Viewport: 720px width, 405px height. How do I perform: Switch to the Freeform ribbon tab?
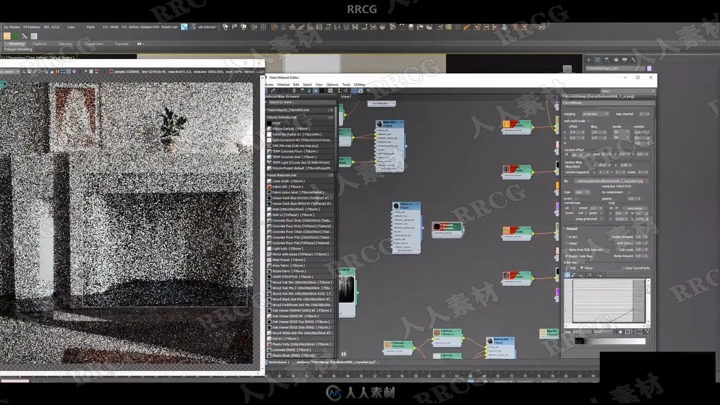point(40,44)
